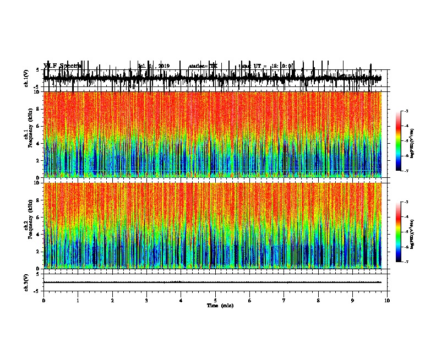Click time axis tick label '3'
The width and height of the screenshot is (436, 337).
[x=146, y=301]
